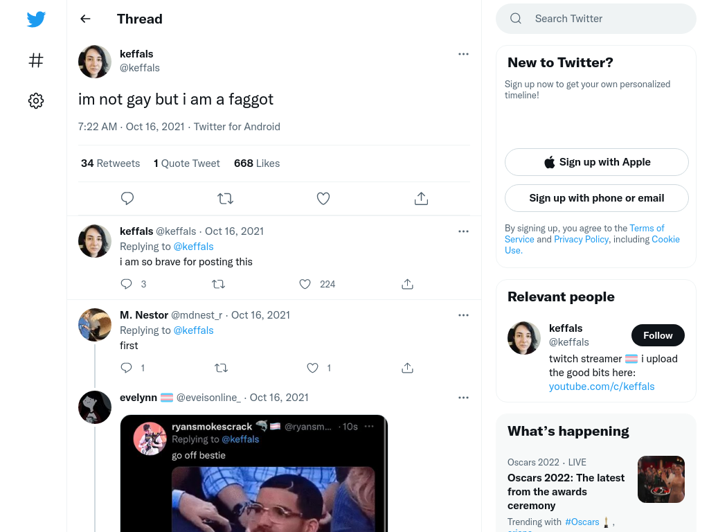Share the main tweet via share icon
The height and width of the screenshot is (532, 709).
tap(421, 199)
